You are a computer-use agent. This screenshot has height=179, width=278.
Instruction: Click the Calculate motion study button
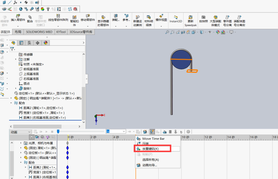[x=35, y=132]
